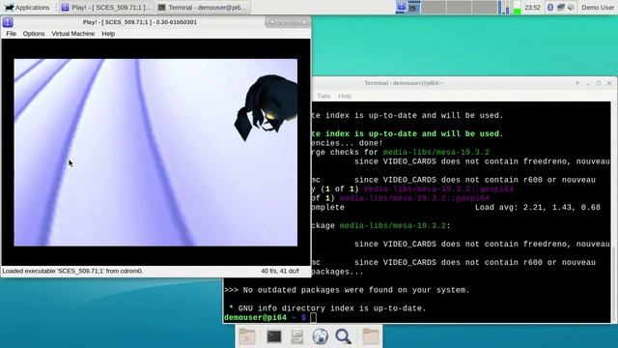
Task: Open the Help menu in Terminal
Action: [345, 96]
